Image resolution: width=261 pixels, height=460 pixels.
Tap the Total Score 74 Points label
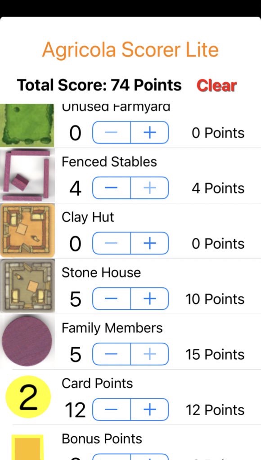(99, 85)
